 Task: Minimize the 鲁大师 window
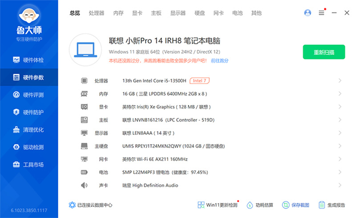point(334,13)
